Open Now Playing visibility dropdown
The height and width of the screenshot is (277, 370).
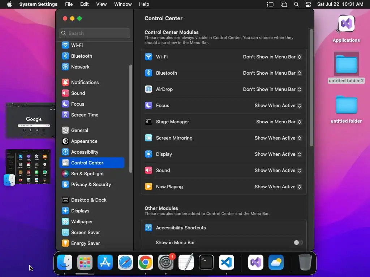coord(278,187)
